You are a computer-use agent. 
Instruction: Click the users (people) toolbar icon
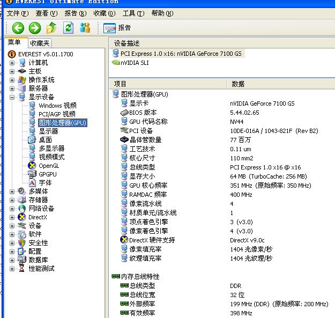click(85, 28)
